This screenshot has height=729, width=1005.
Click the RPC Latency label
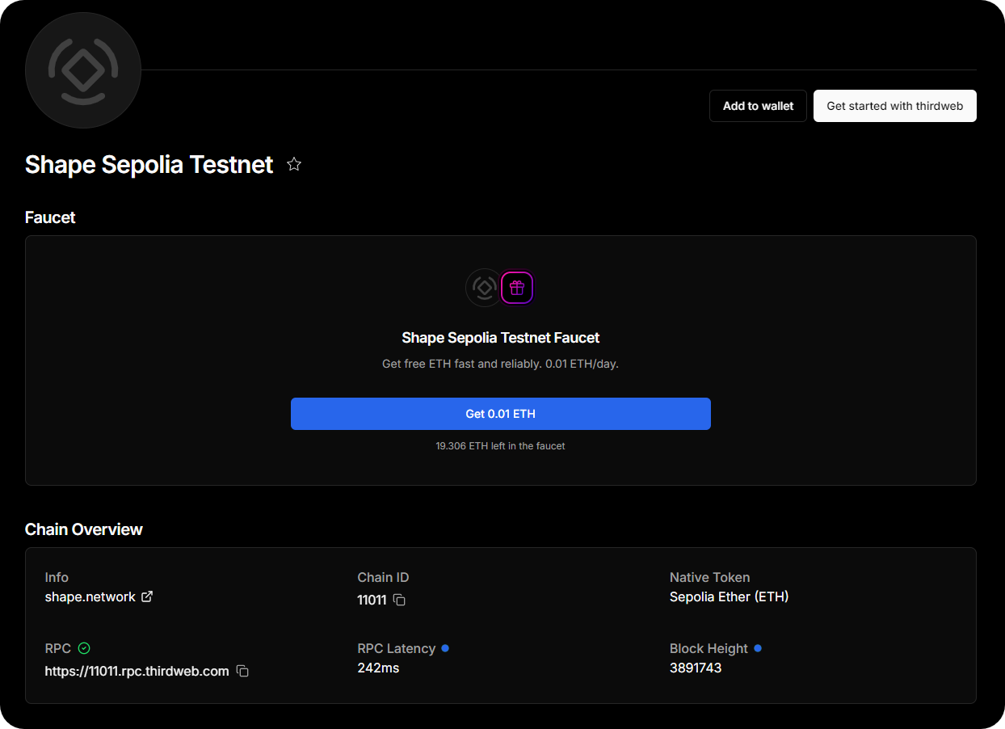[x=397, y=648]
